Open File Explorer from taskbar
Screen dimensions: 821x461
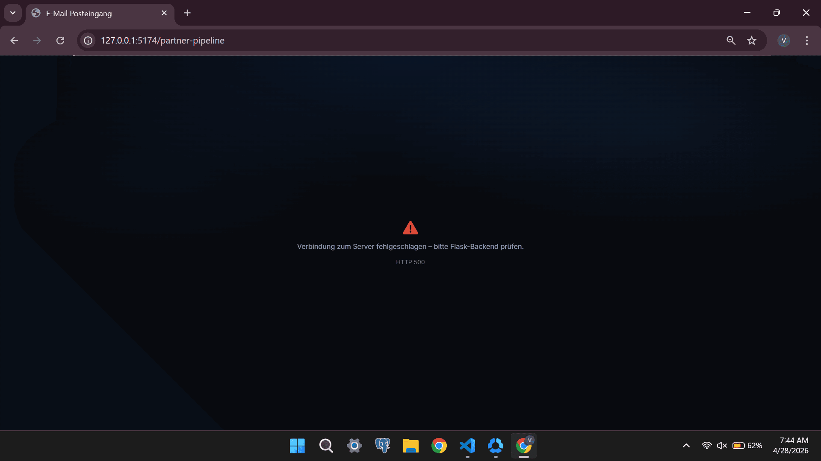pyautogui.click(x=410, y=446)
